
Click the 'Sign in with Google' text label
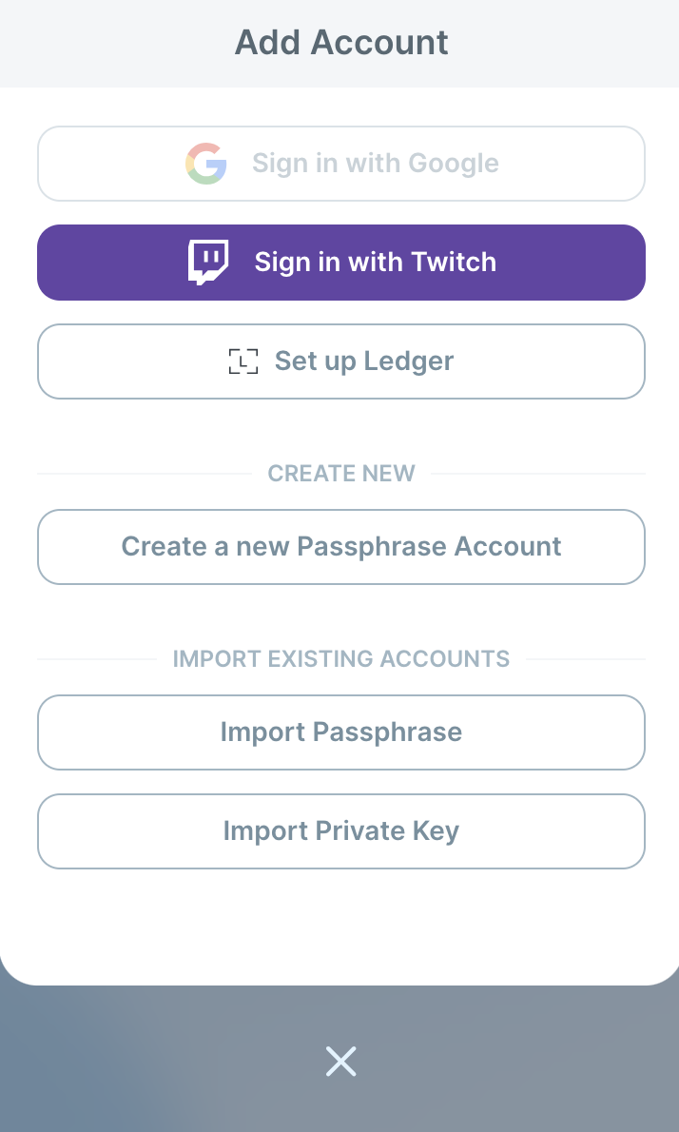pyautogui.click(x=376, y=164)
